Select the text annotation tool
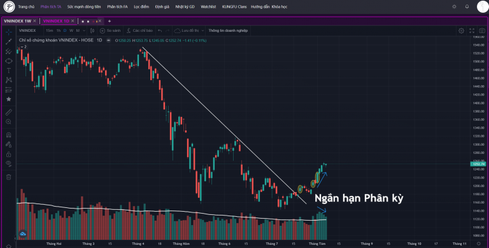Viewport: 489px width, 248px height. tap(8, 71)
